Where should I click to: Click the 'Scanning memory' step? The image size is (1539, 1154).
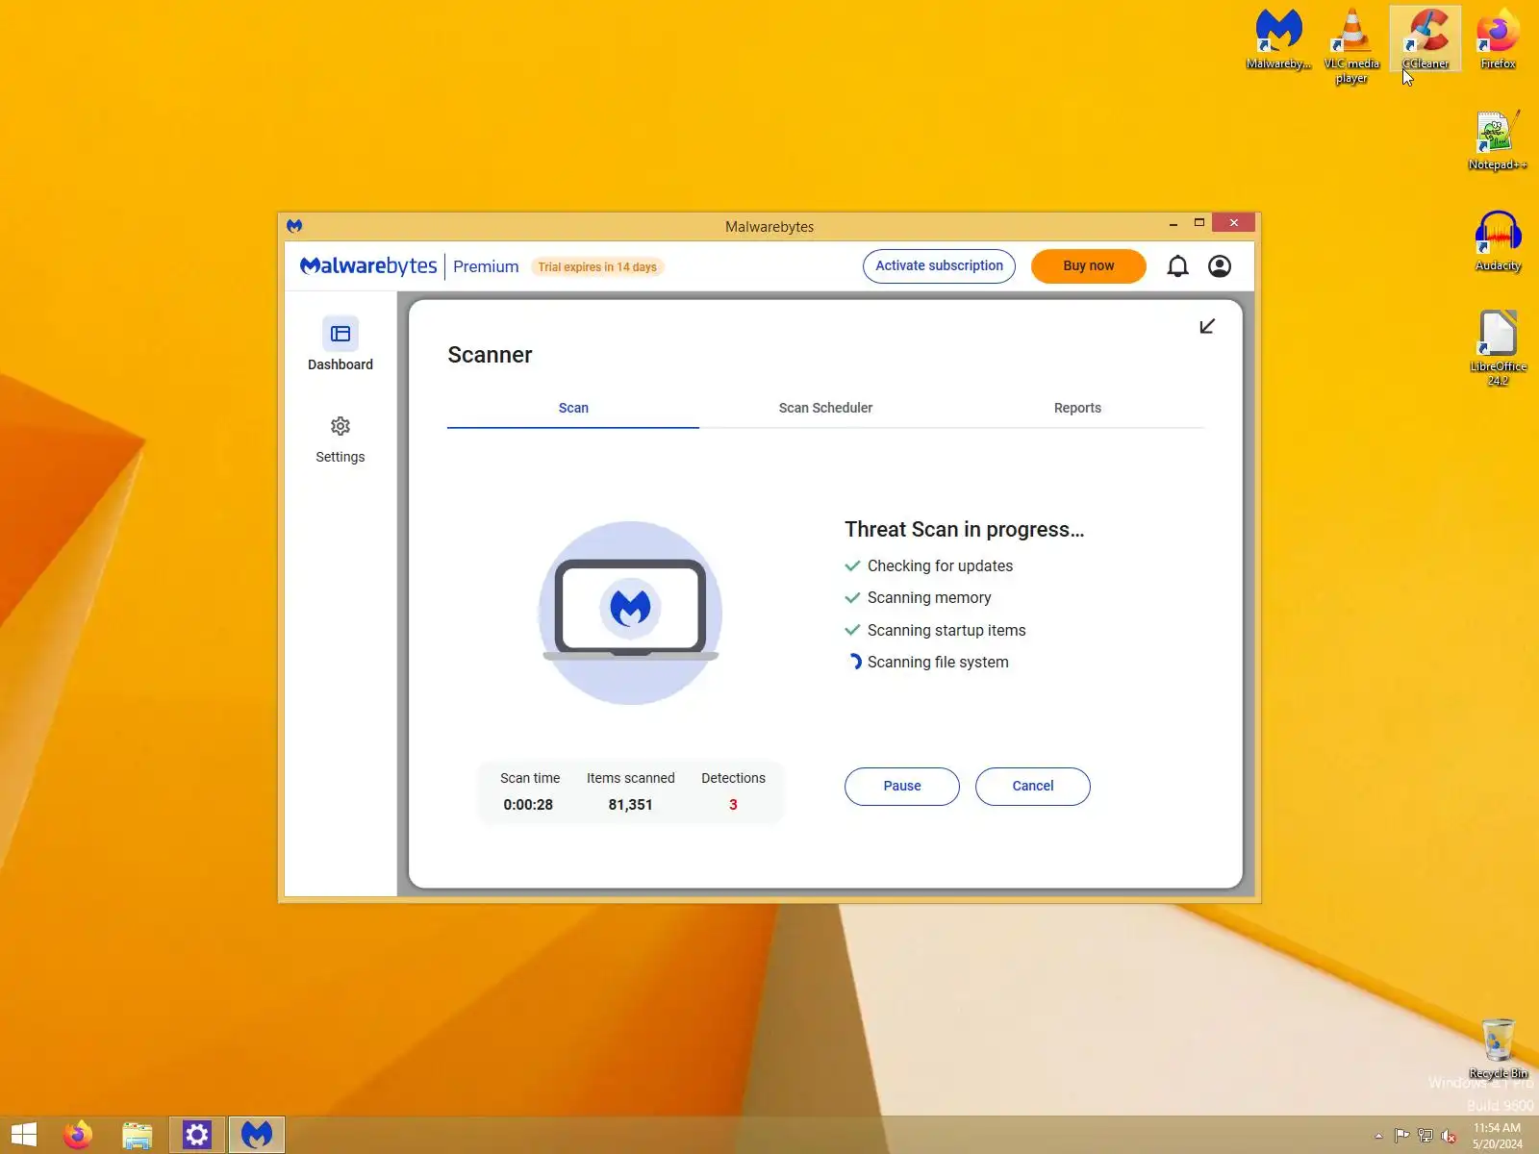coord(929,598)
